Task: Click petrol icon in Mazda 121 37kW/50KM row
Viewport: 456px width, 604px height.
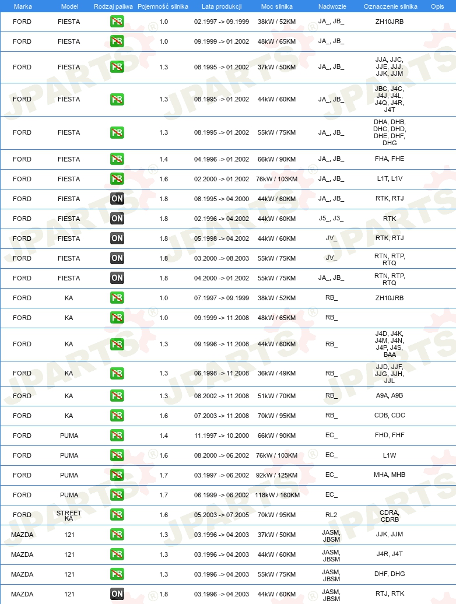Action: (117, 535)
